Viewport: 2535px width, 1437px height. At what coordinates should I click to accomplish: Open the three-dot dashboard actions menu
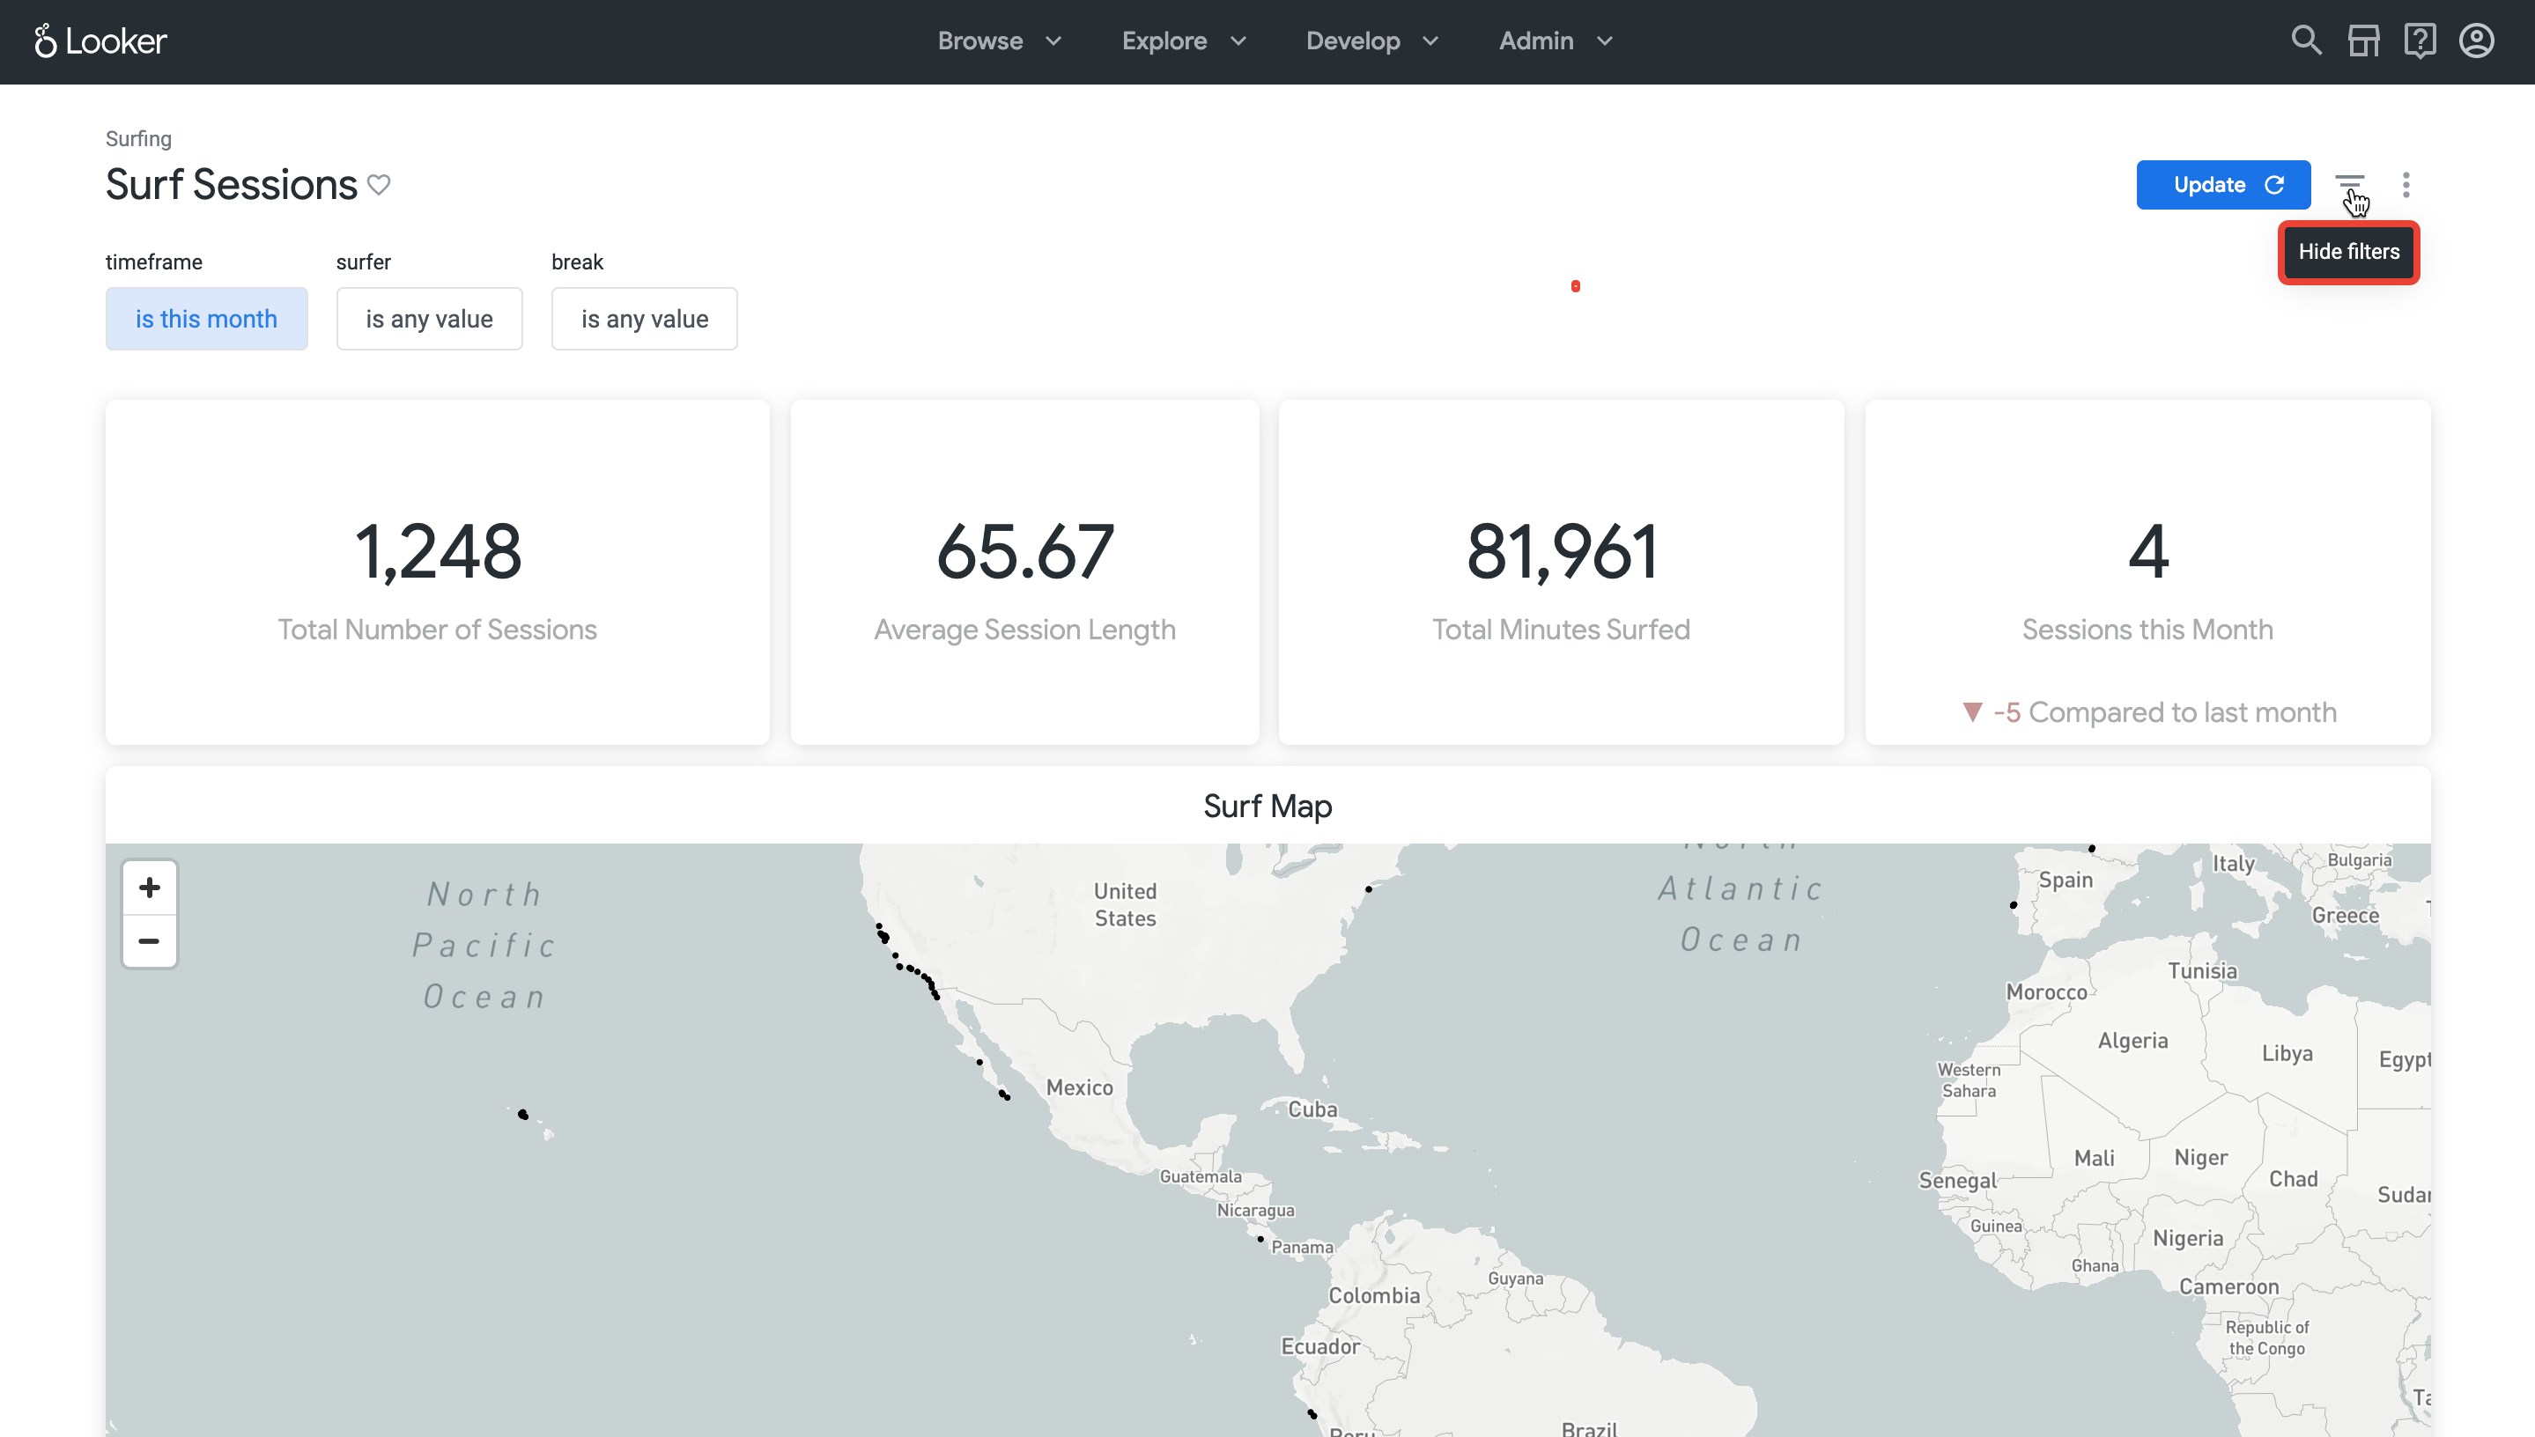(x=2406, y=185)
